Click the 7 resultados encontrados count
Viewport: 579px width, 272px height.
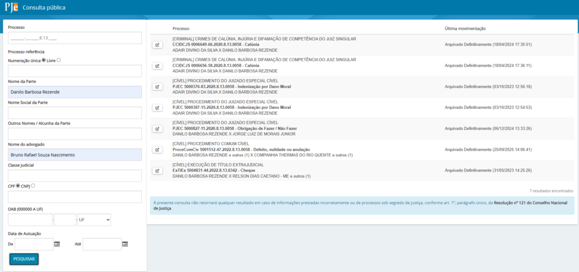coord(551,191)
